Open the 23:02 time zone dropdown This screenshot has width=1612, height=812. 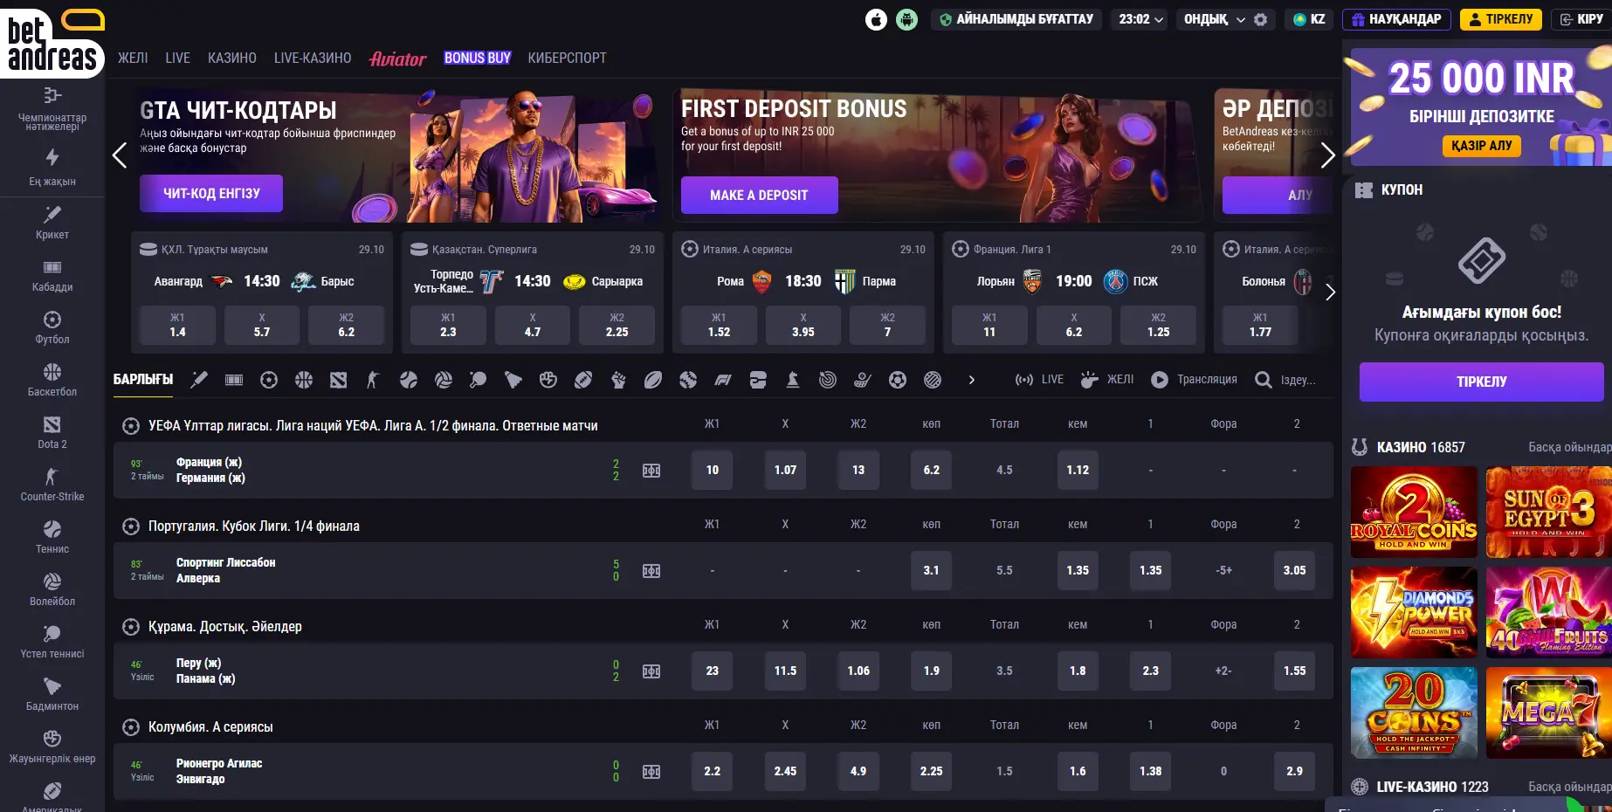(1141, 19)
